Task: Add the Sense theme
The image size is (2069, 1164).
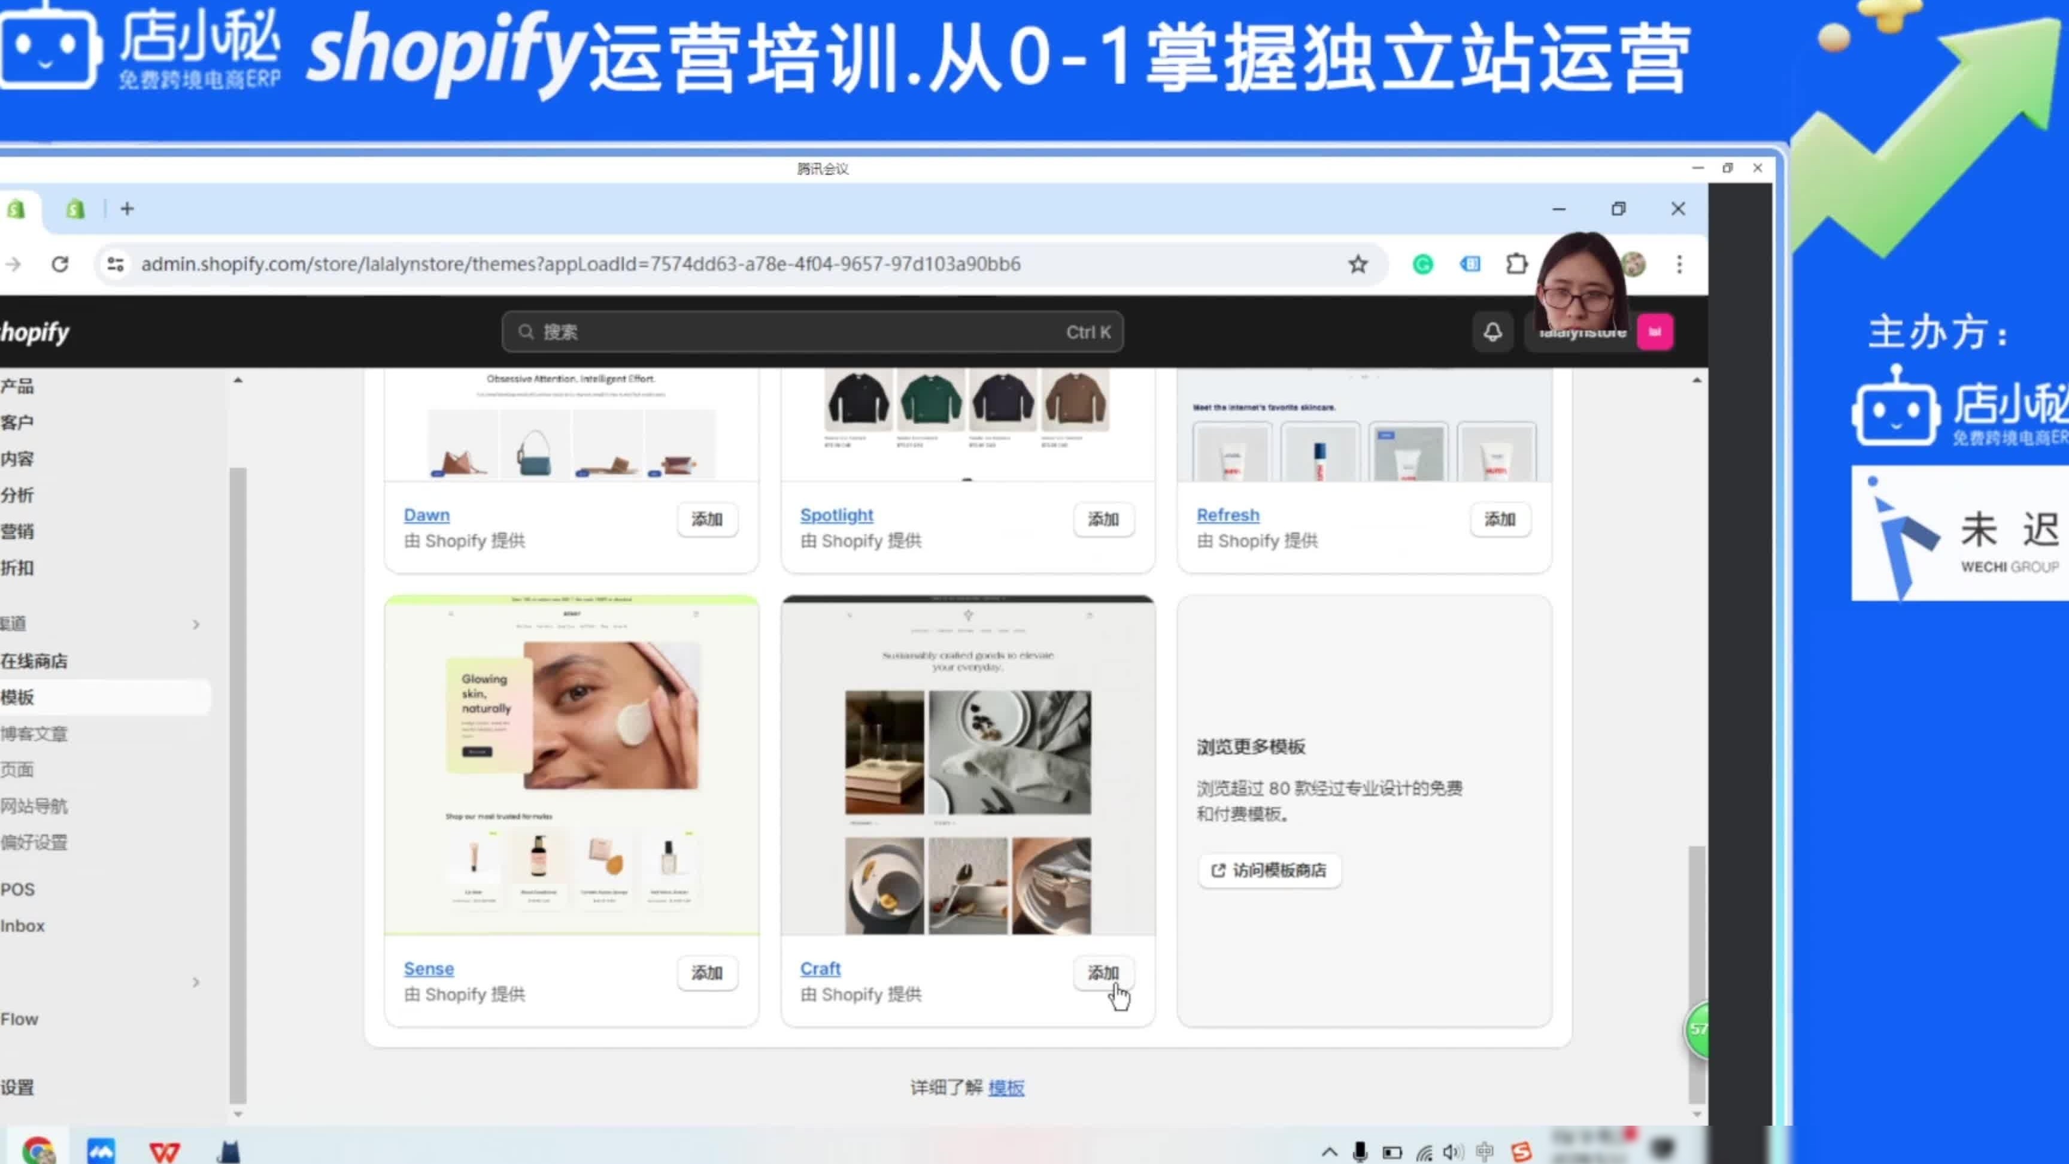Action: (x=707, y=974)
